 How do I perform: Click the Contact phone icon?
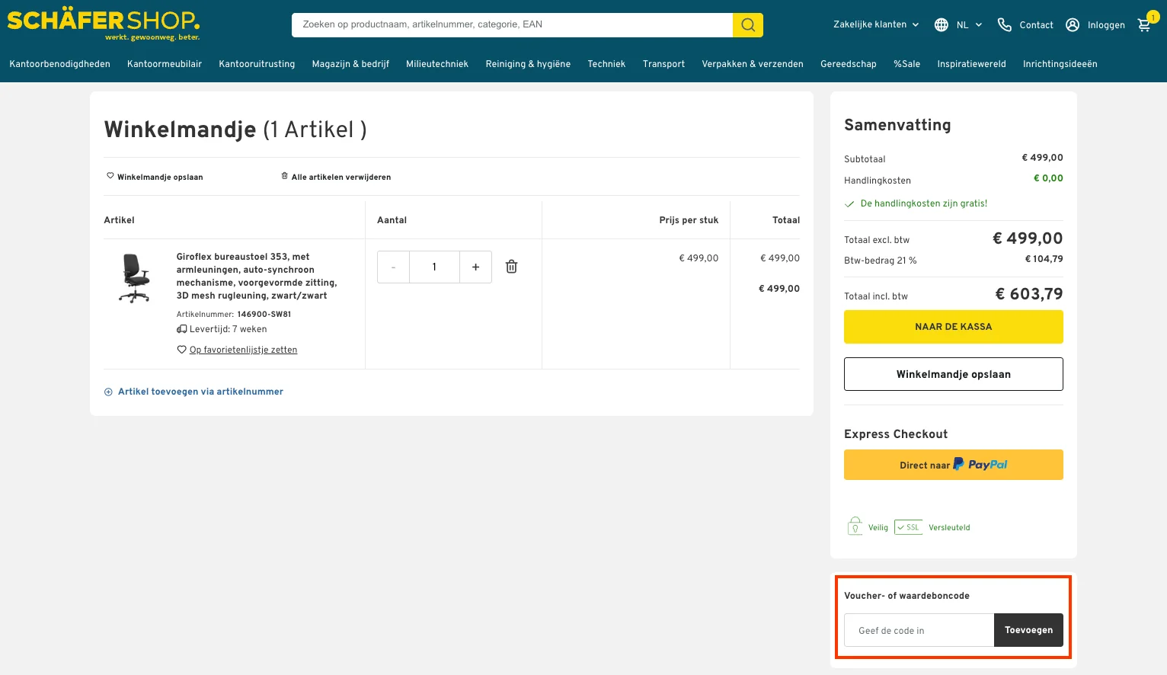point(1005,25)
